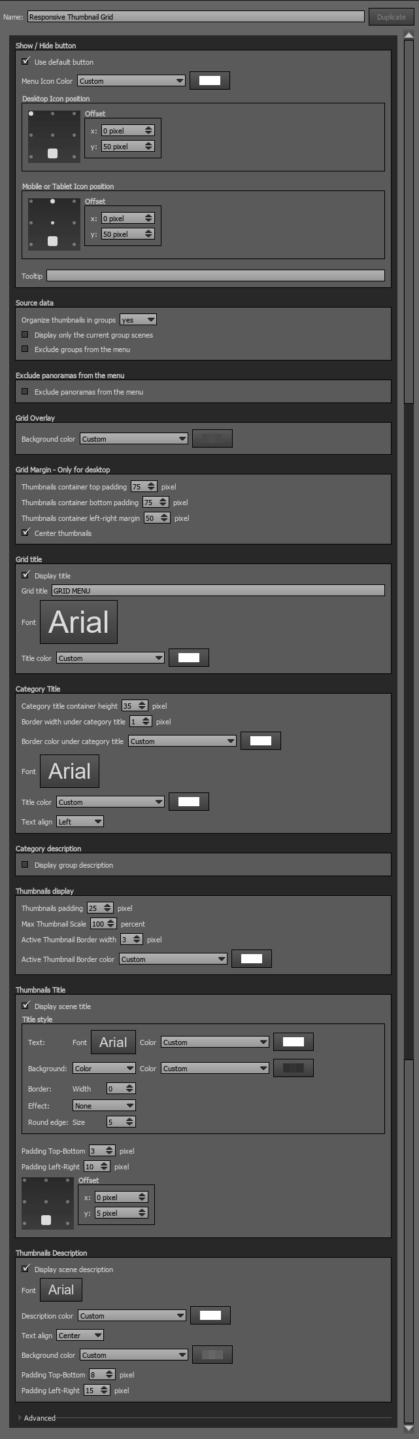Open the Thumbnails Description Arial font picker

61,1289
